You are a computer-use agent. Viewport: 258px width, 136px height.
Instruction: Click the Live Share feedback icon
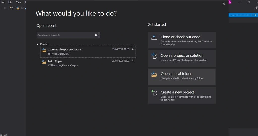[256, 8]
